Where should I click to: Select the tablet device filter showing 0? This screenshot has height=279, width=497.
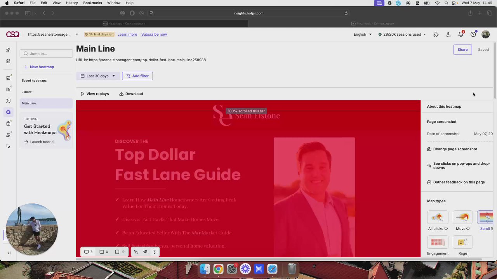coord(104,252)
